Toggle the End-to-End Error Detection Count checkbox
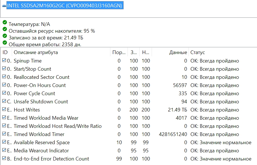257x165 pixels. pos(4,158)
